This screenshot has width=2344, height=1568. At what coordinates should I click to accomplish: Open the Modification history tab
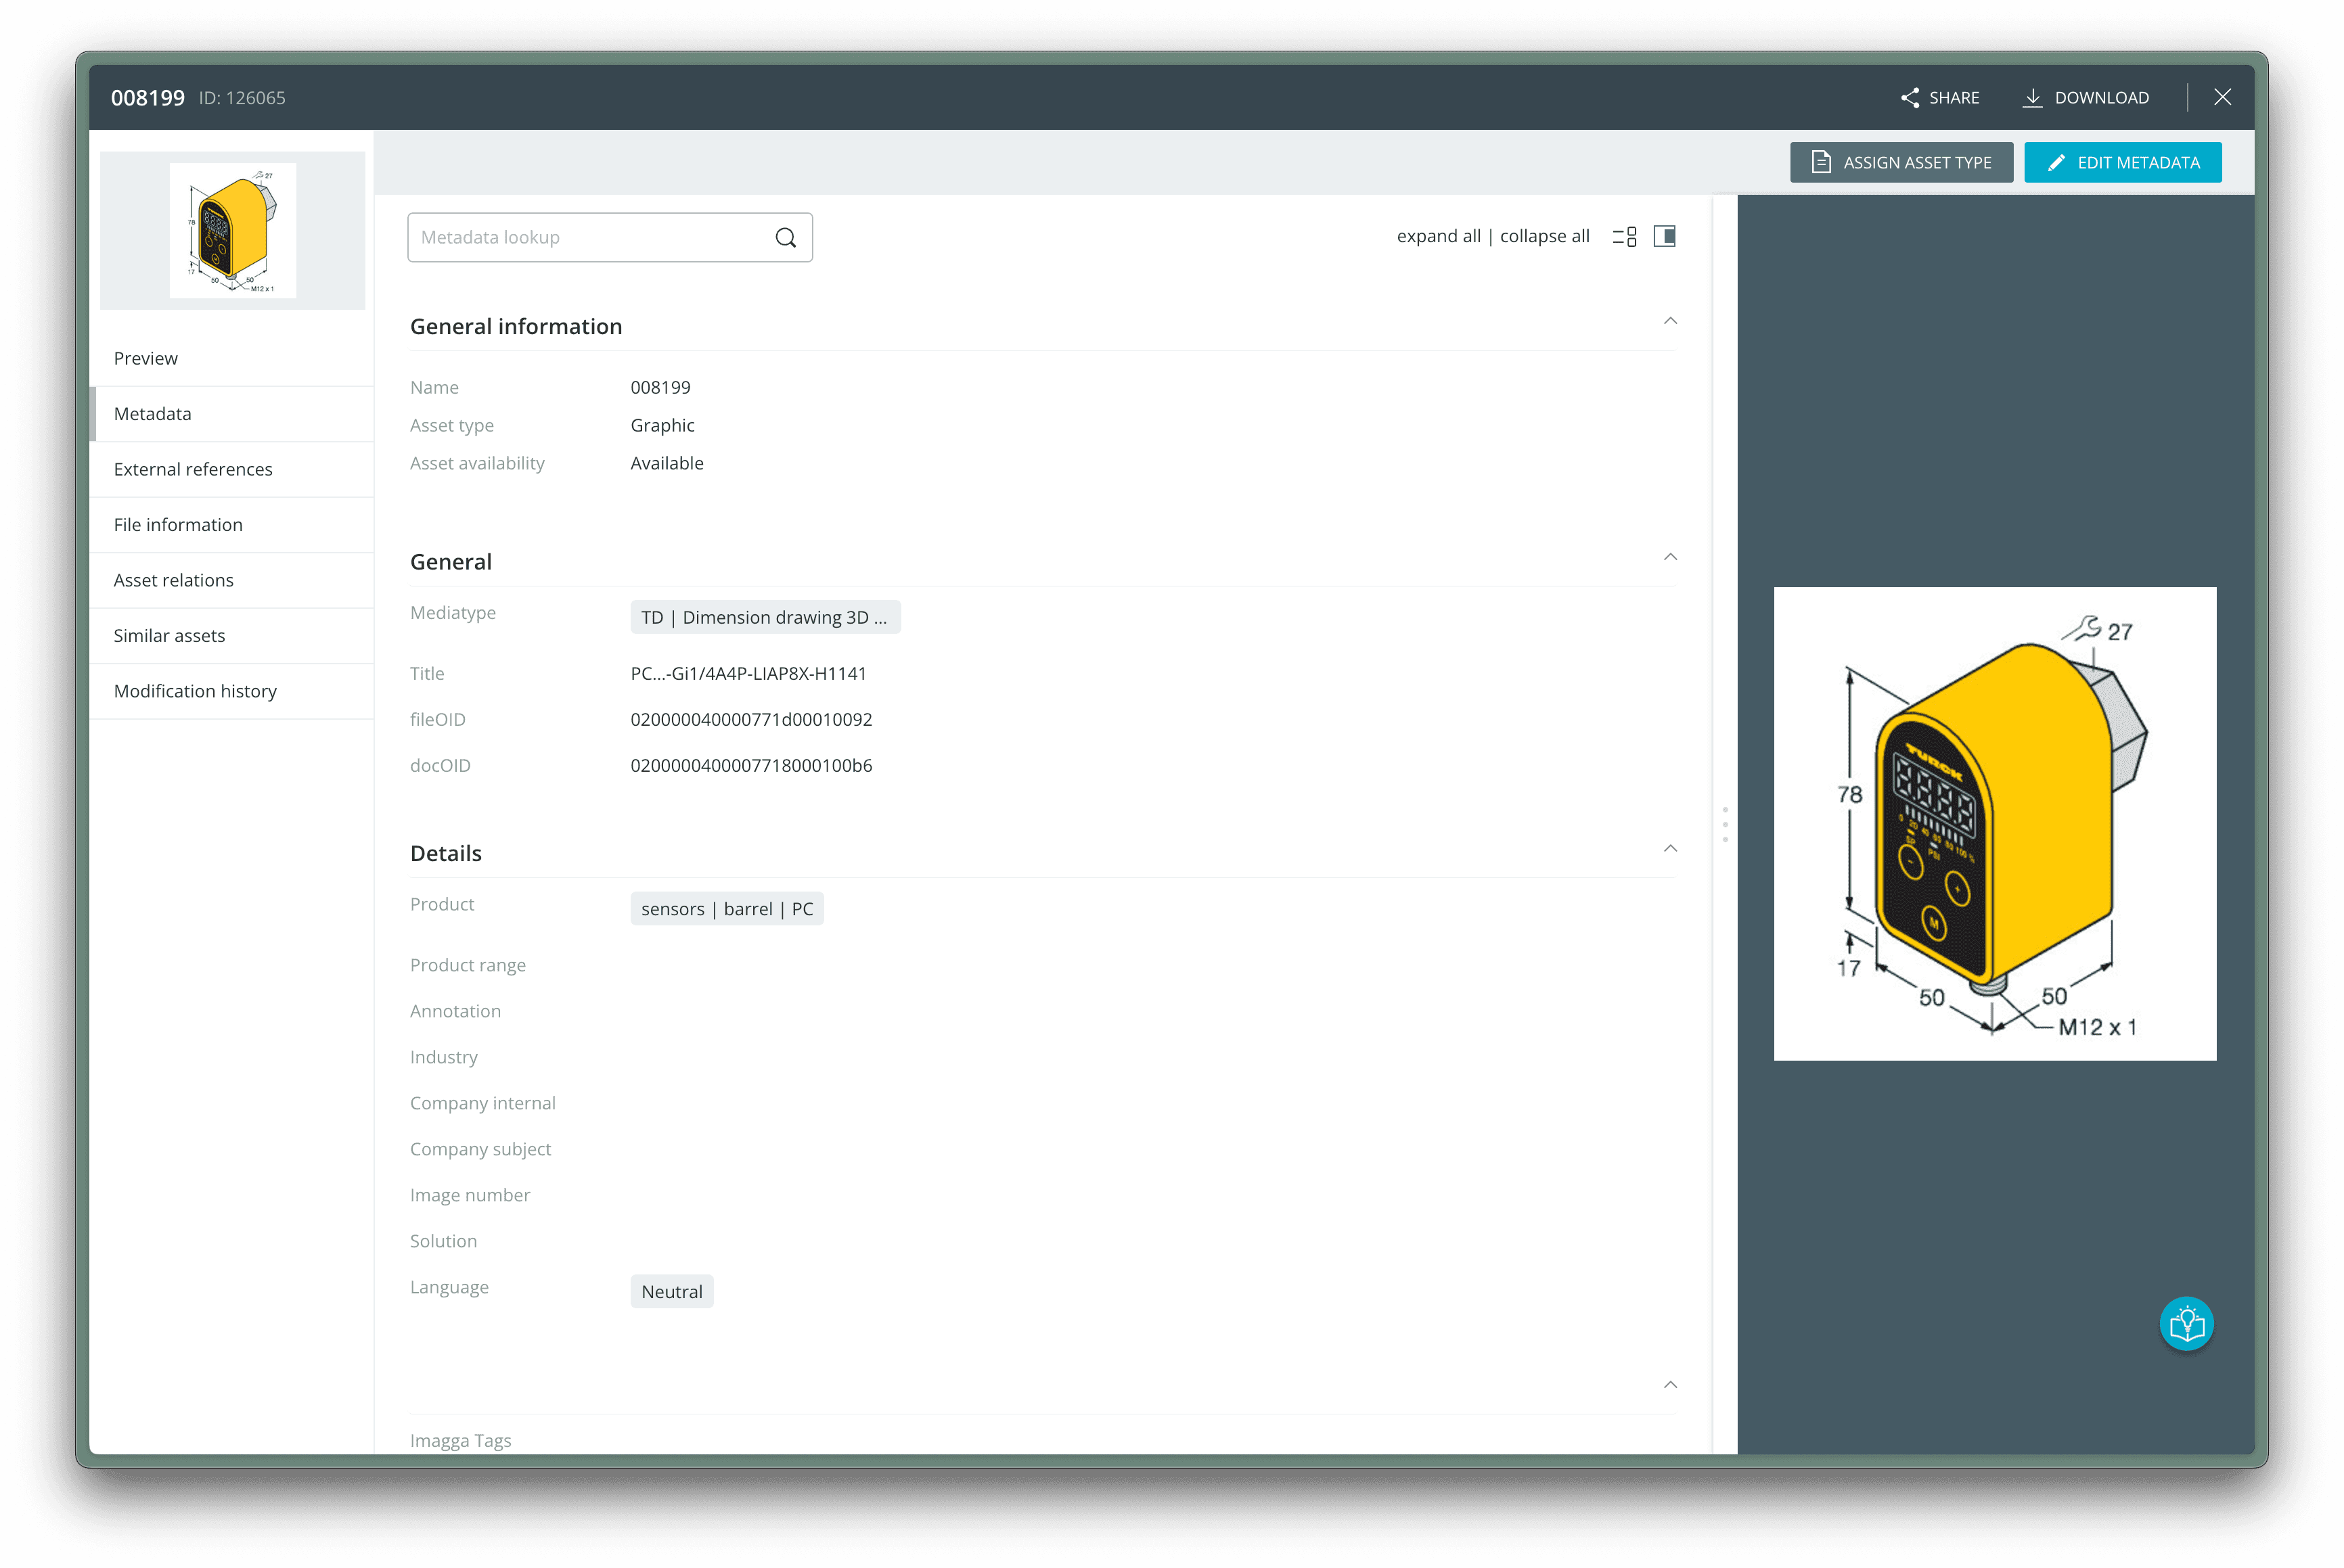[x=195, y=690]
